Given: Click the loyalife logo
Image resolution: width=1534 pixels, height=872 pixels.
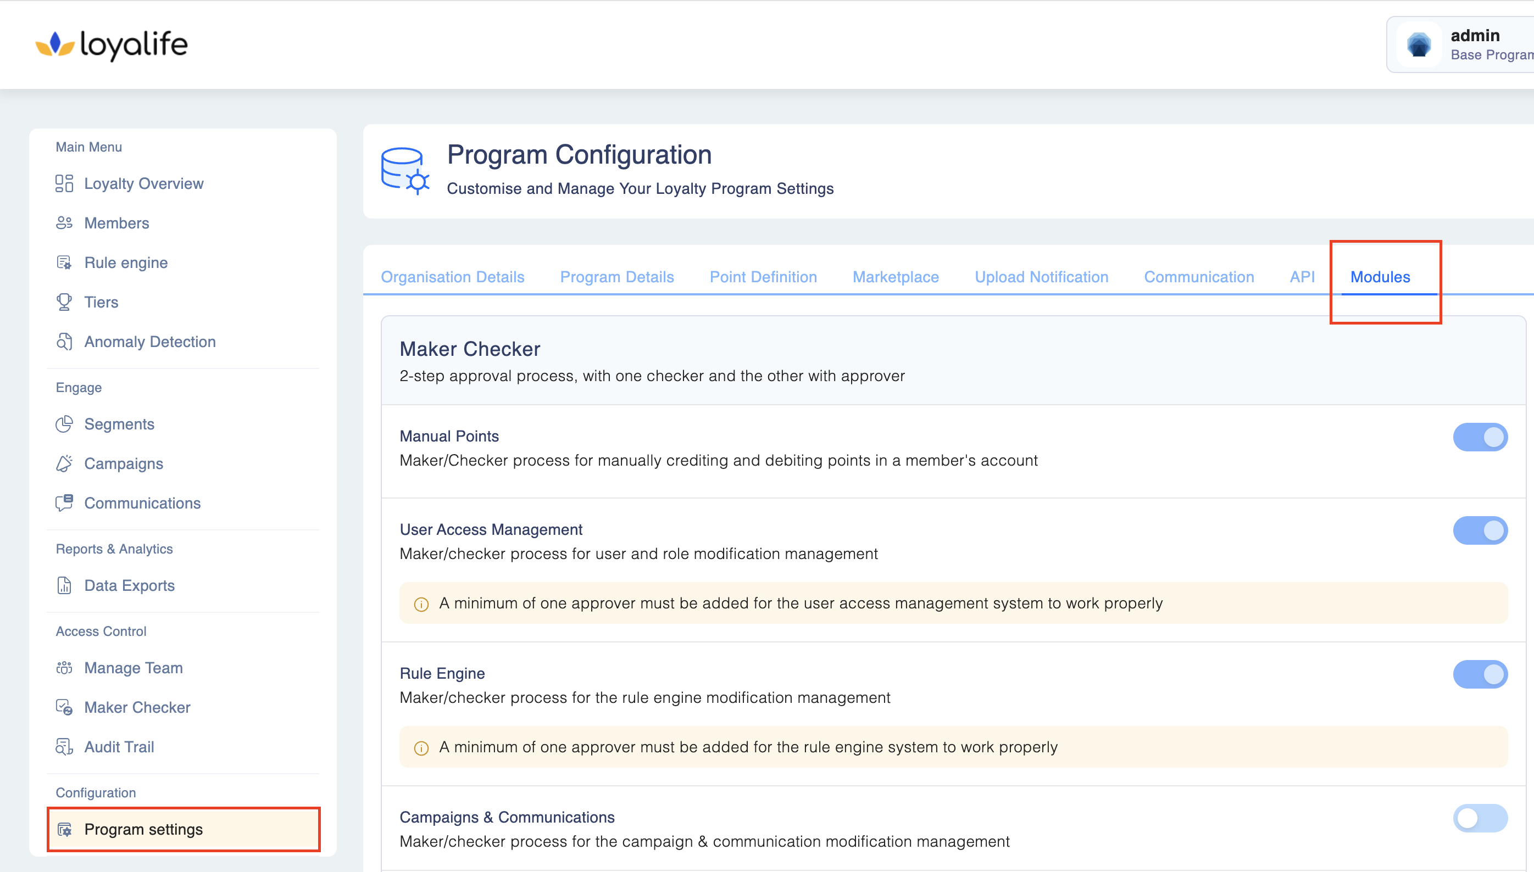Looking at the screenshot, I should pos(112,44).
